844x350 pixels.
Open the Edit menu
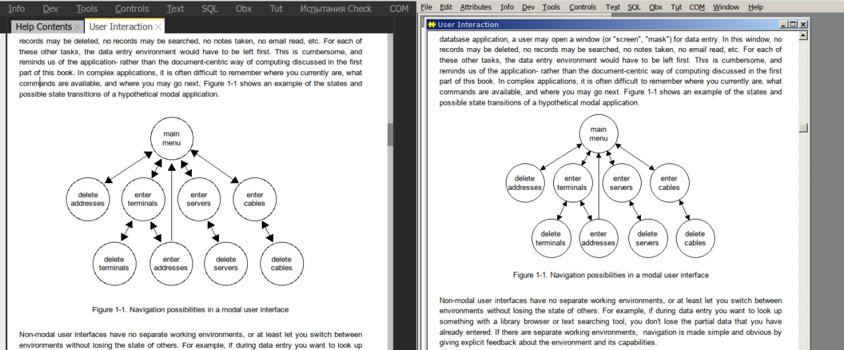click(x=446, y=7)
